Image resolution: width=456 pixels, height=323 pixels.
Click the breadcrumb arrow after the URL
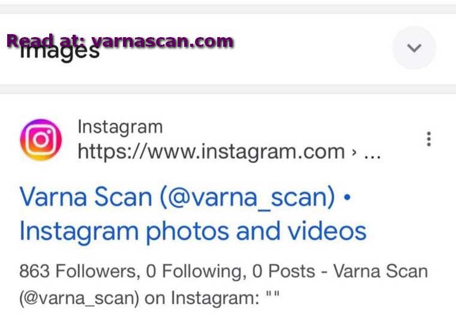click(354, 152)
